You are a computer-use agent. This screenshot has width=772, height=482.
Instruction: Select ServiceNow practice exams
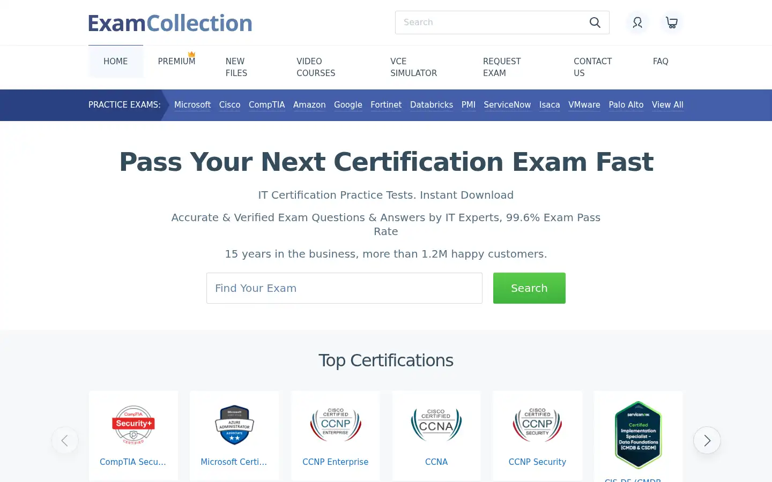coord(507,105)
